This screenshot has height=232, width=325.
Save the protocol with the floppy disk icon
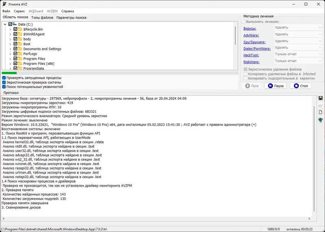[321, 98]
